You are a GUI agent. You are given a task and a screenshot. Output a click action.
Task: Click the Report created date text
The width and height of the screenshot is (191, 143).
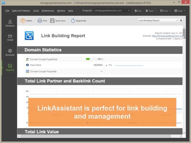169,33
